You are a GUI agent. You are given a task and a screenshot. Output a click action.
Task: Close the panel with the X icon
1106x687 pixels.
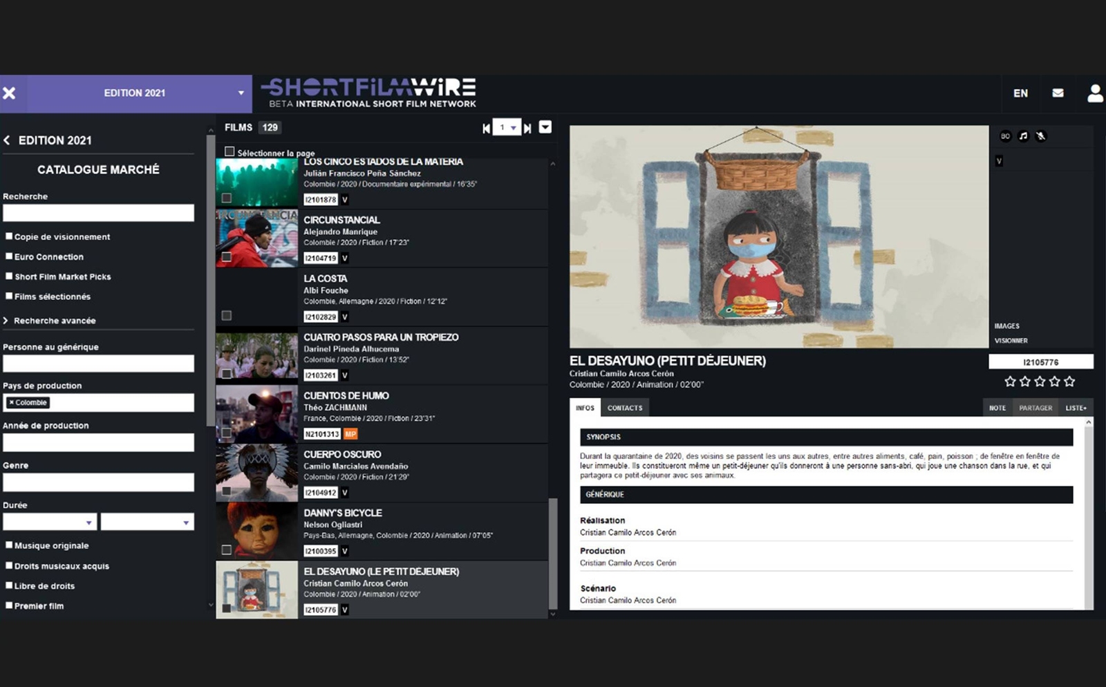[x=10, y=93]
